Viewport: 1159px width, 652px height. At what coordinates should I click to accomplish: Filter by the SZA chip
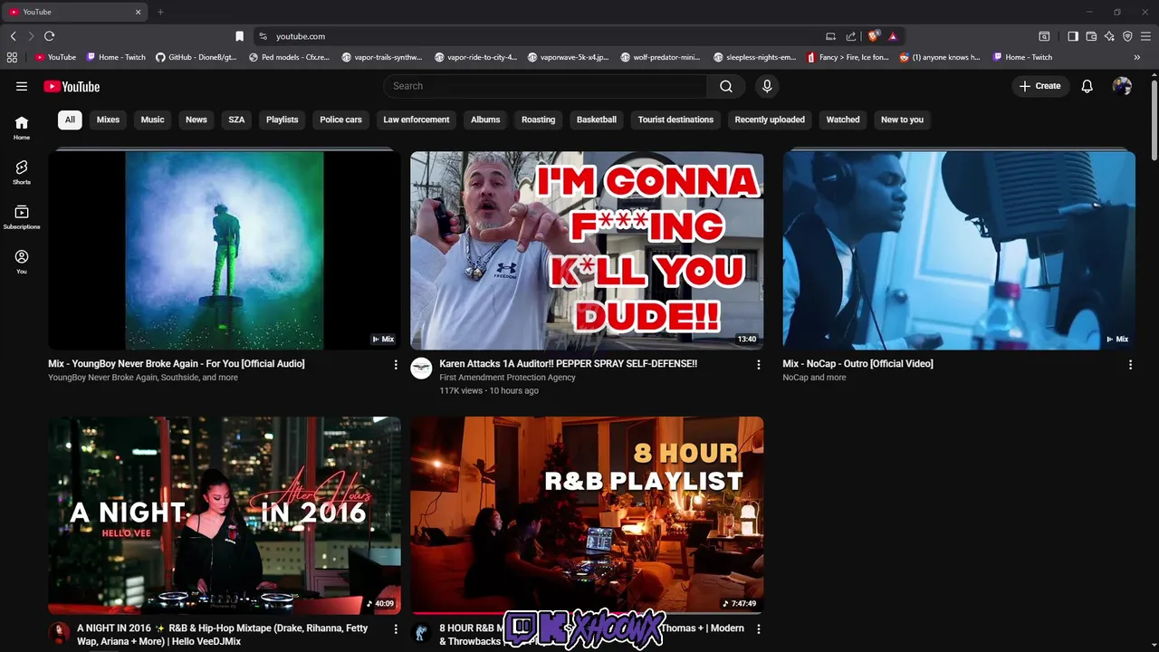(x=236, y=120)
